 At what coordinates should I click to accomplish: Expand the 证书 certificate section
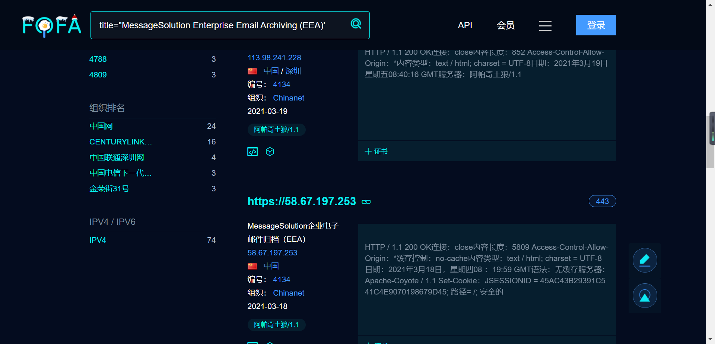pos(376,151)
